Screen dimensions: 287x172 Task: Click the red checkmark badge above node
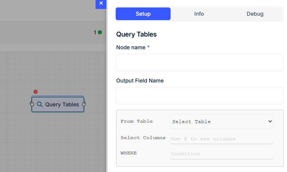[x=35, y=92]
